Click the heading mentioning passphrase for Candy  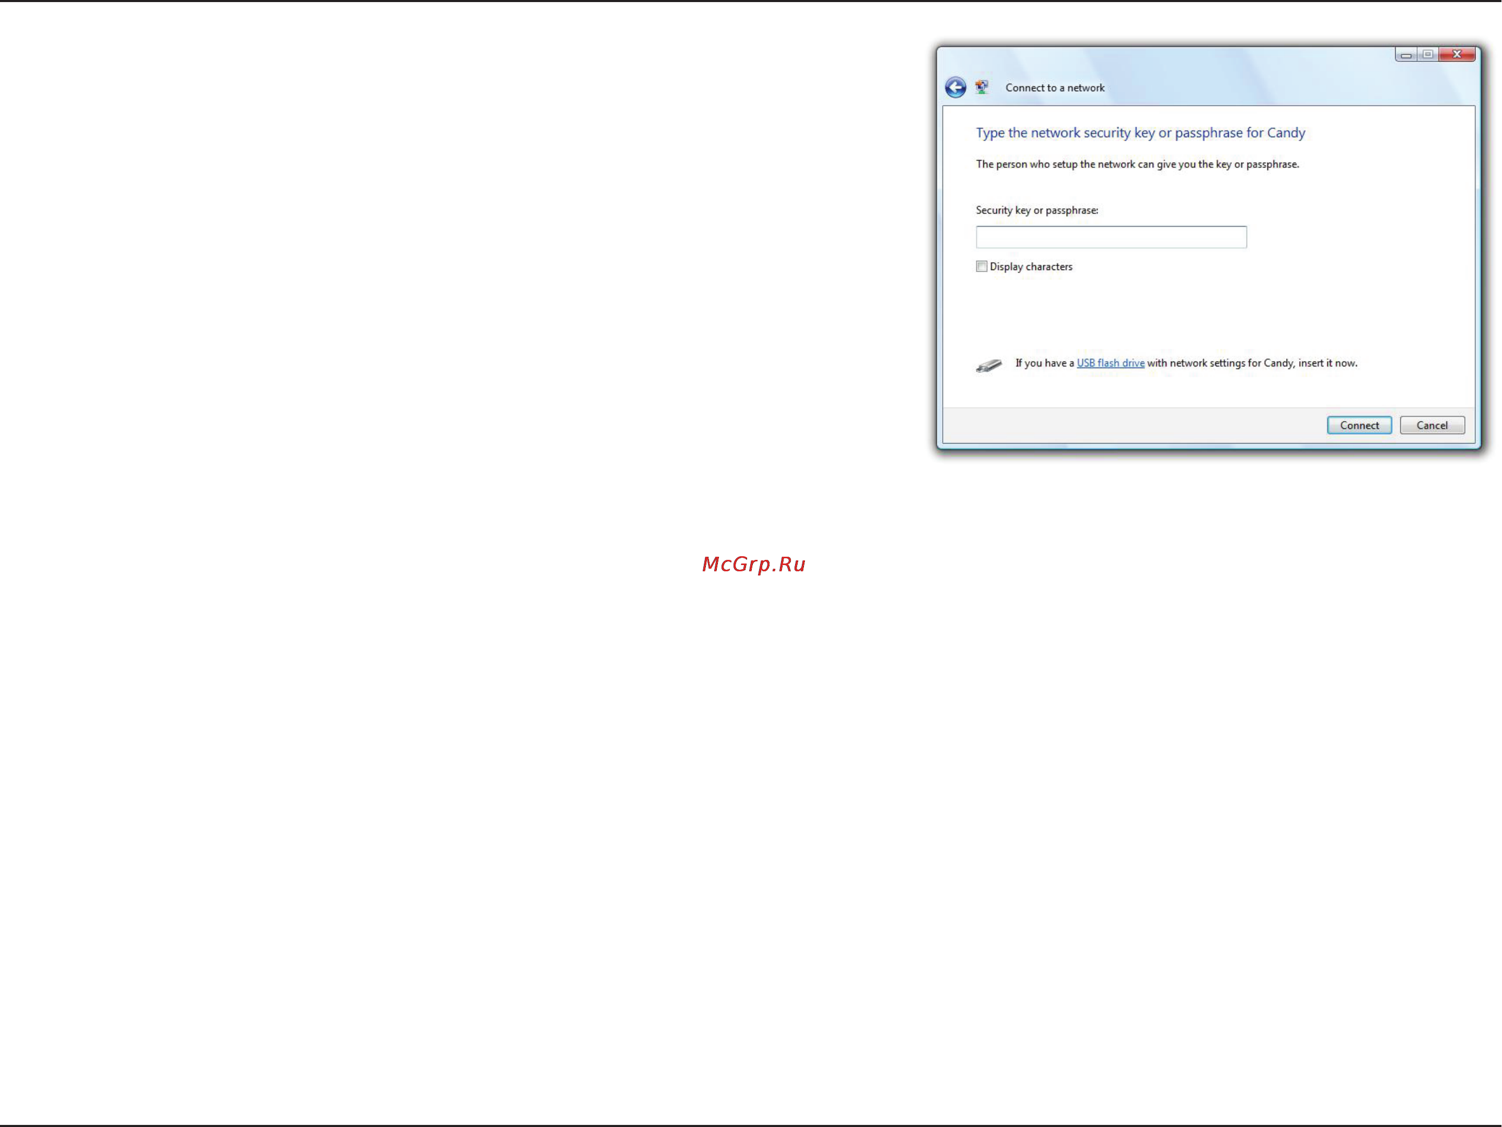coord(1140,133)
